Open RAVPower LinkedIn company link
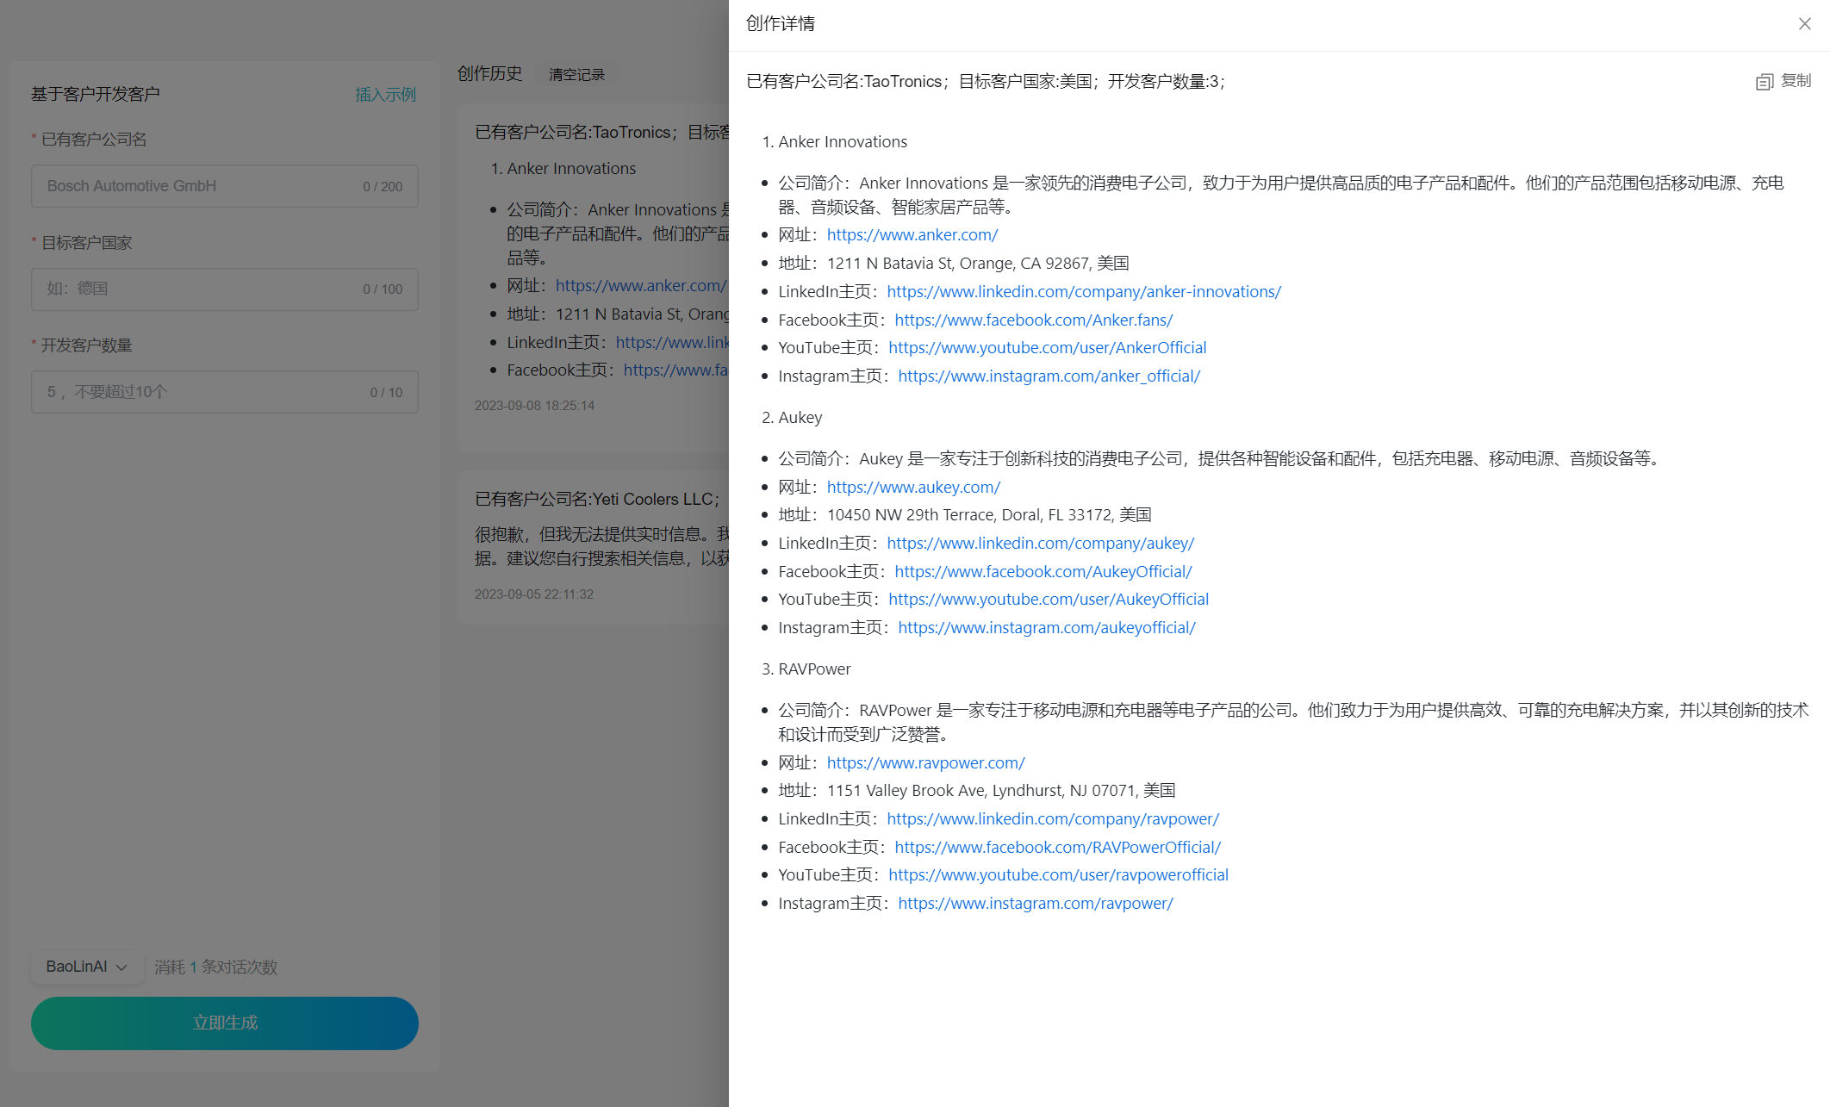The height and width of the screenshot is (1107, 1830). pyautogui.click(x=1053, y=819)
